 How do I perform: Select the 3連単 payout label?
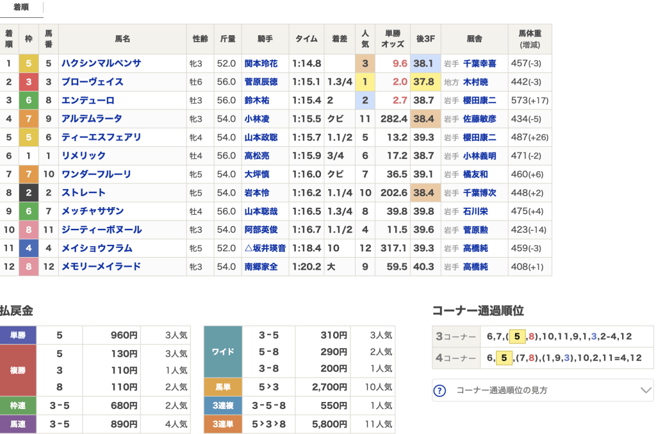(x=223, y=424)
